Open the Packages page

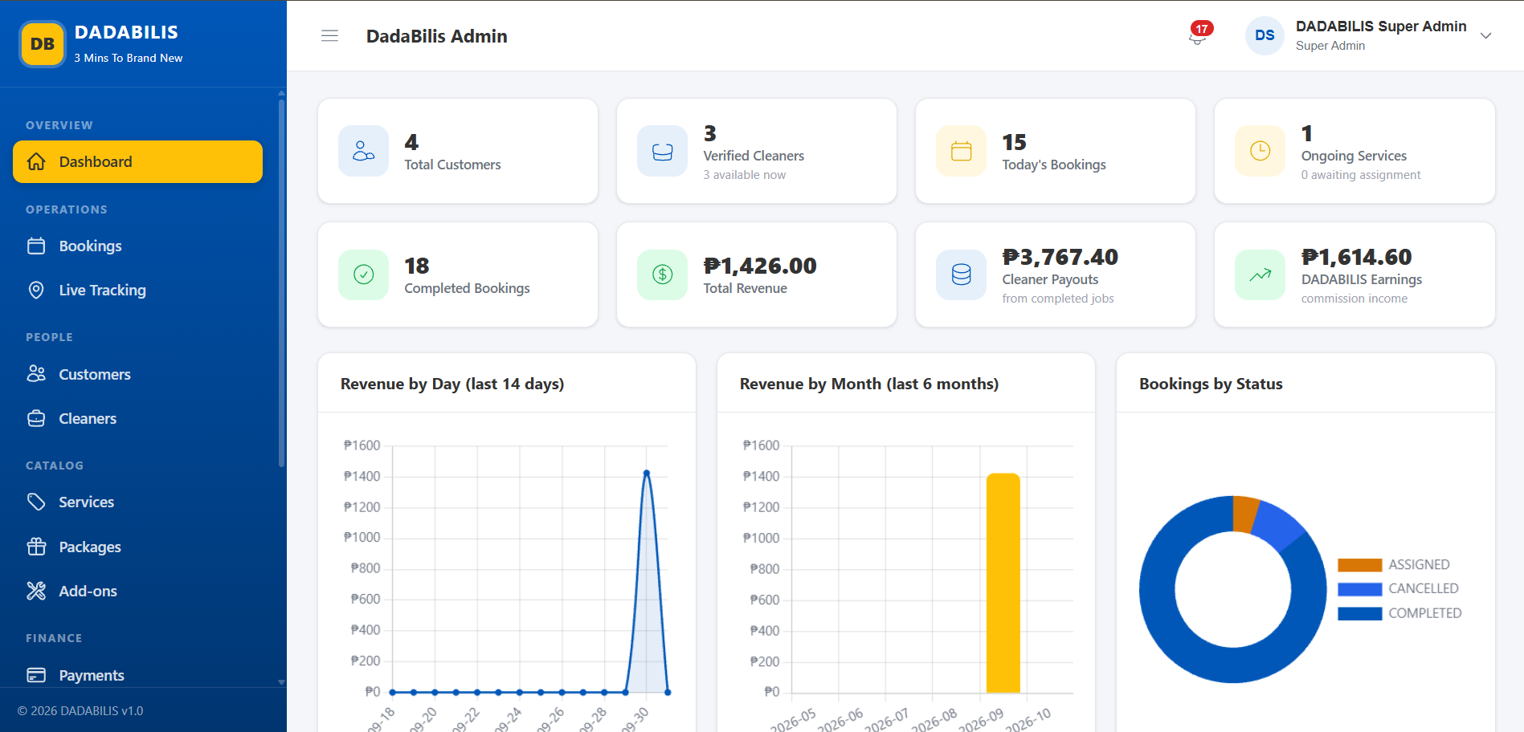pyautogui.click(x=137, y=547)
